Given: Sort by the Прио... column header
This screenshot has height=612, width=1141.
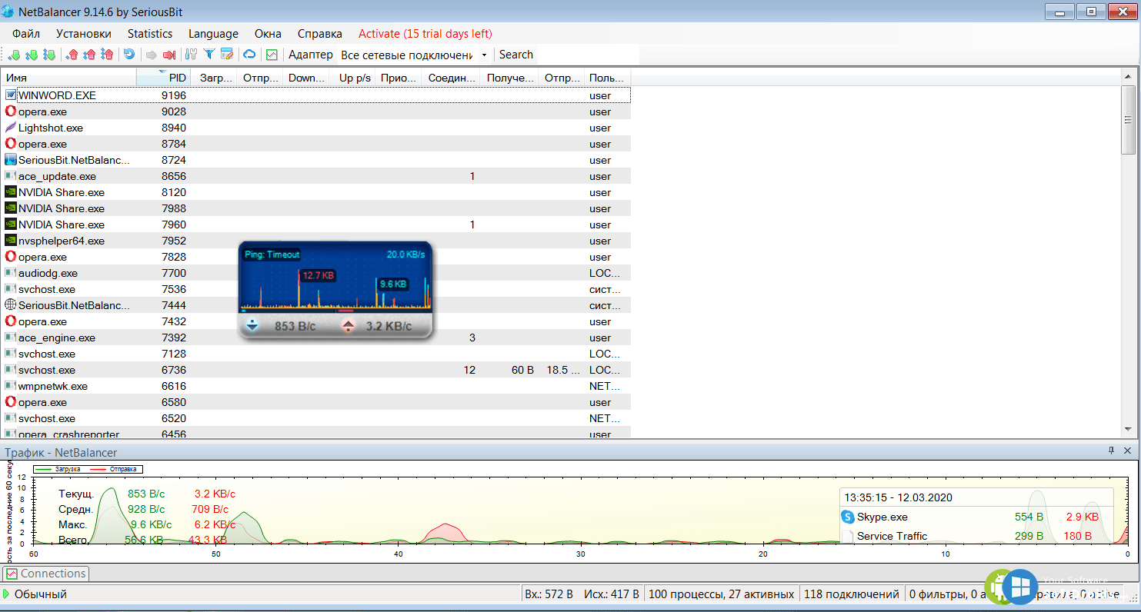Looking at the screenshot, I should coord(399,78).
